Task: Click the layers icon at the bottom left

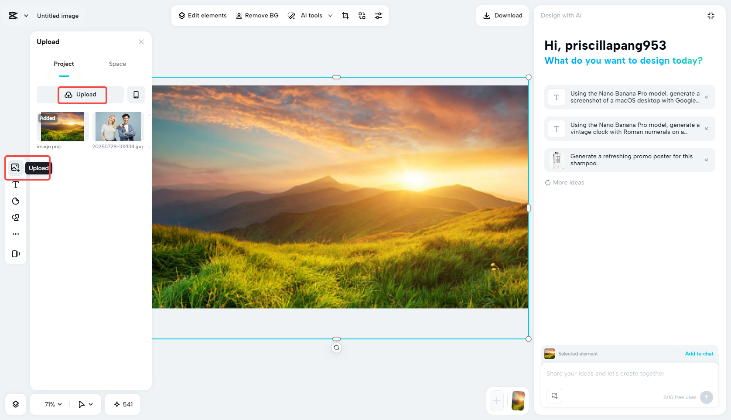Action: pos(15,404)
